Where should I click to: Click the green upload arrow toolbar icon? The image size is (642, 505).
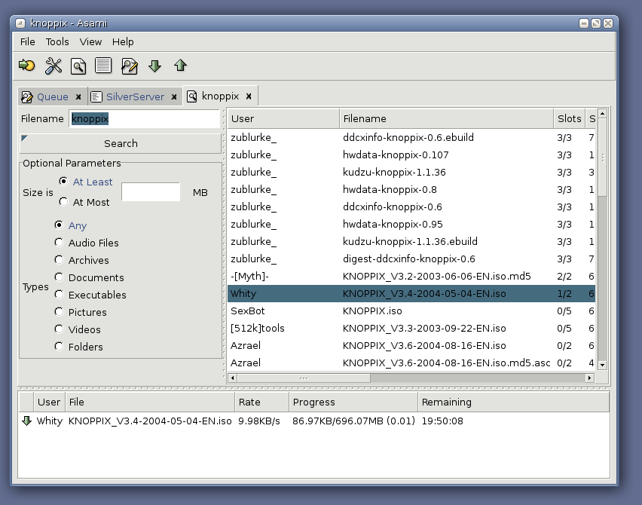(181, 66)
